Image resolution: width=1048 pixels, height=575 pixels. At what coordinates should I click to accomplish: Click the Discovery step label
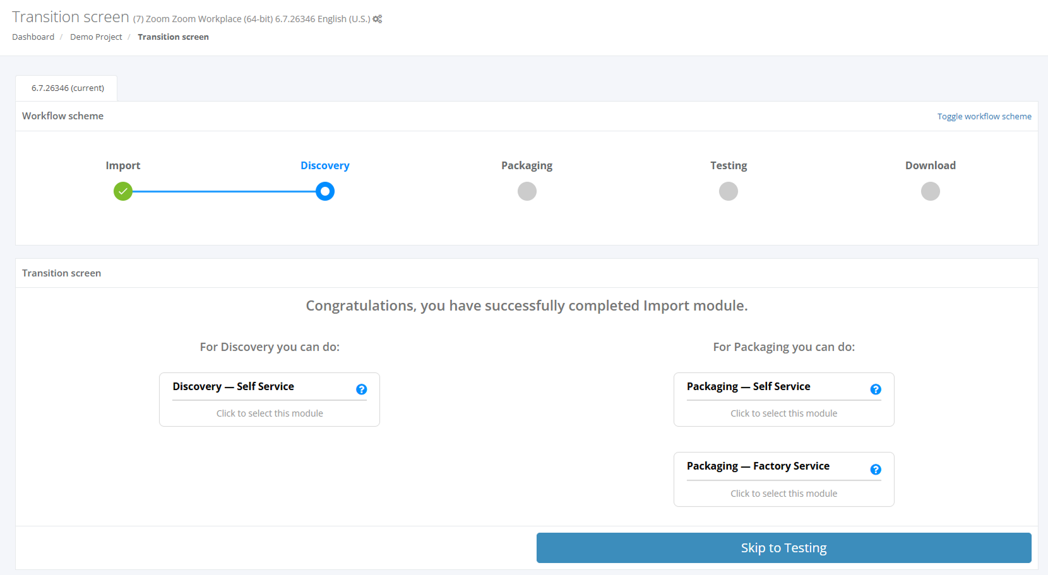tap(325, 165)
